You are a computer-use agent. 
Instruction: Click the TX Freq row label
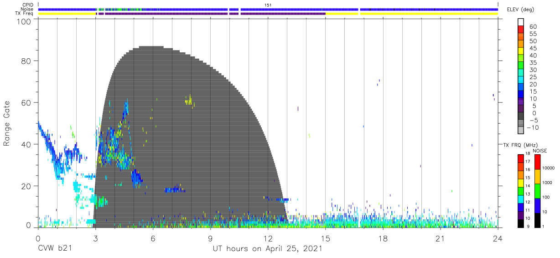(25, 14)
